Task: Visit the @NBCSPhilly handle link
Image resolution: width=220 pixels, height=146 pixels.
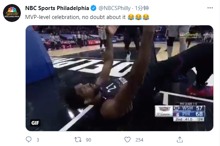Action: (x=114, y=8)
